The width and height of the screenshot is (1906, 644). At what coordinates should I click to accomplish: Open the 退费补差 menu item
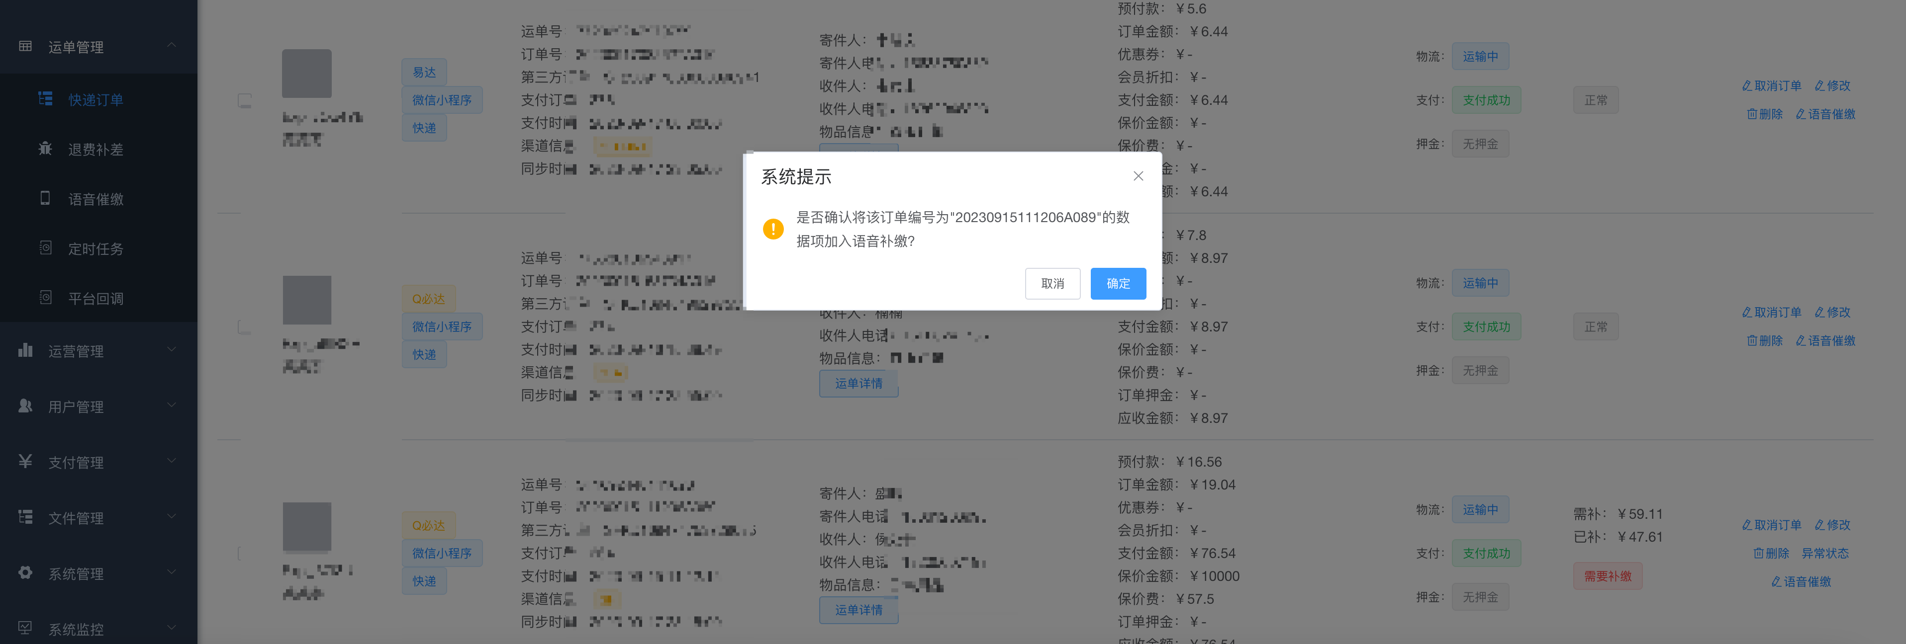click(x=98, y=149)
